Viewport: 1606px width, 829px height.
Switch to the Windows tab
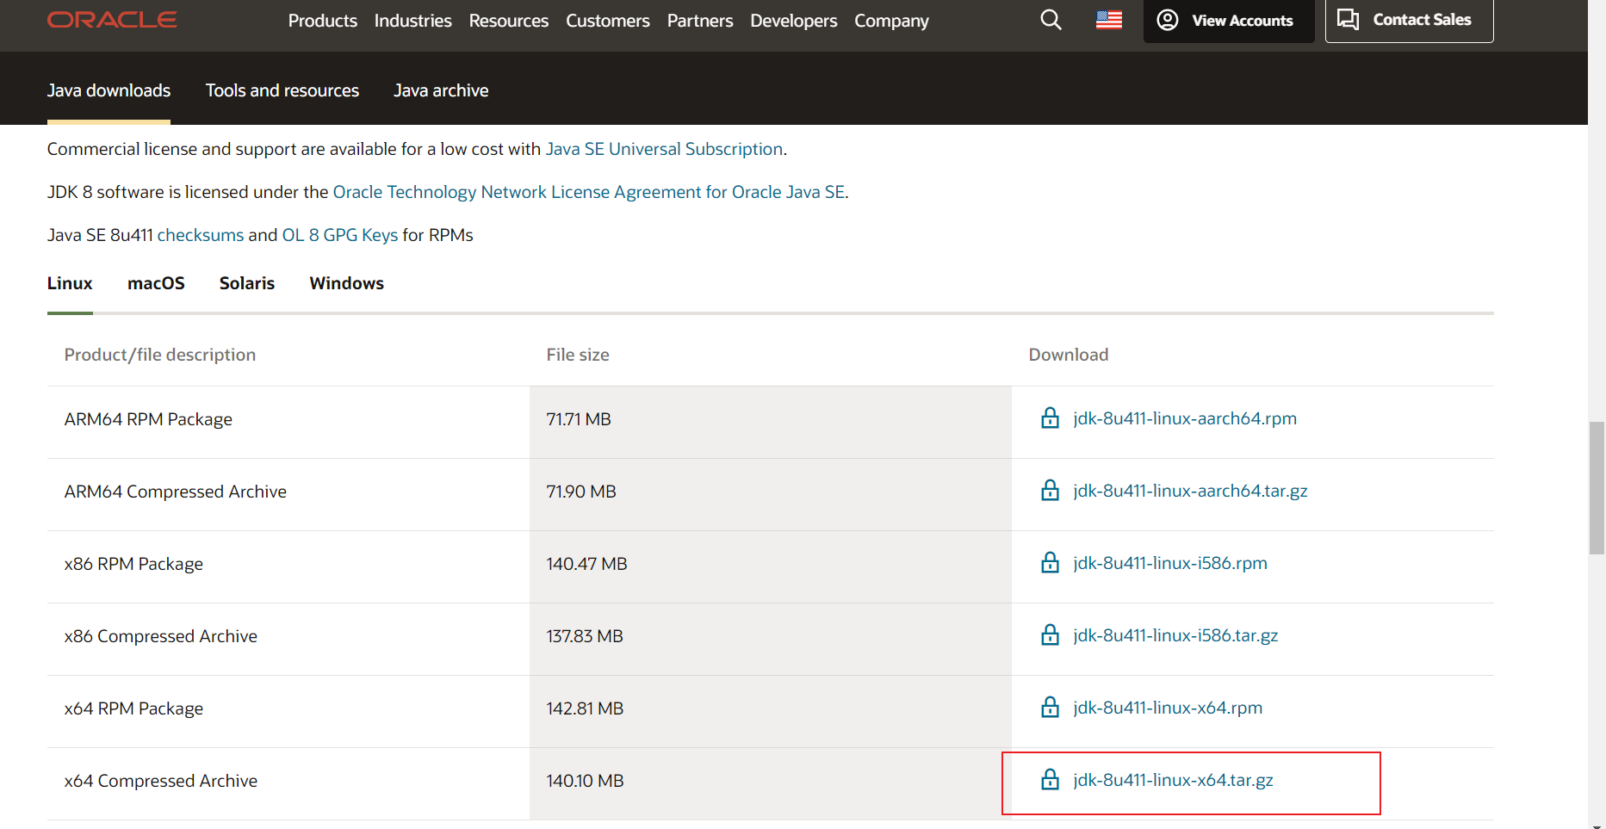coord(346,283)
